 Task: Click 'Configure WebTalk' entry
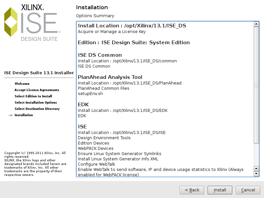tap(96, 164)
